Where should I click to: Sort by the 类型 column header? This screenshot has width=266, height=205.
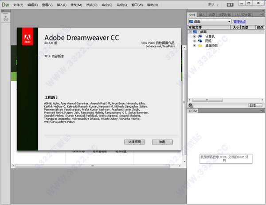tap(248, 27)
